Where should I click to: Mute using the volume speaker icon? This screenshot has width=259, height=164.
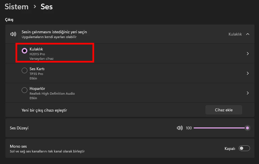[x=180, y=128]
